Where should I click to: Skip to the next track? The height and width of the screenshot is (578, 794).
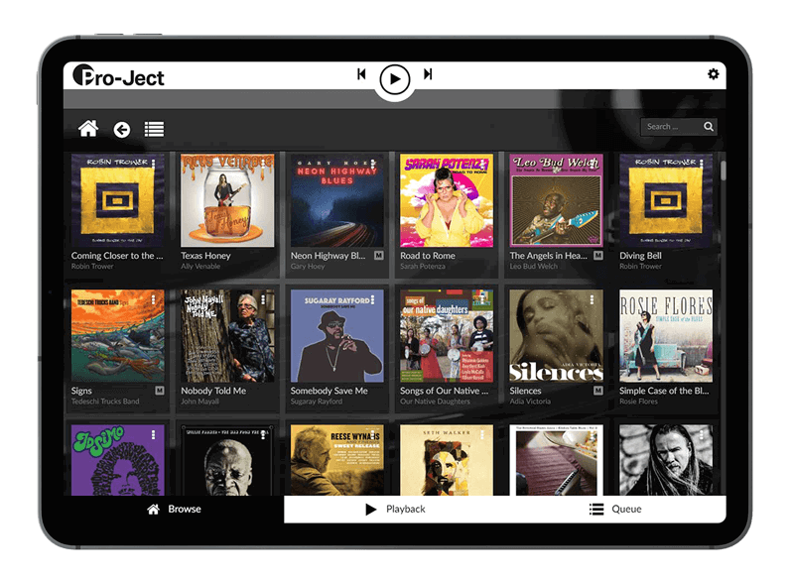point(428,74)
